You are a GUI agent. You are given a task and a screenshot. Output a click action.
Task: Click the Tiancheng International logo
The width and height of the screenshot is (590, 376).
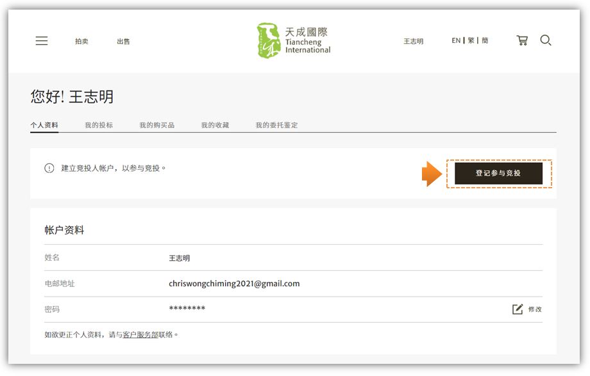coord(294,40)
